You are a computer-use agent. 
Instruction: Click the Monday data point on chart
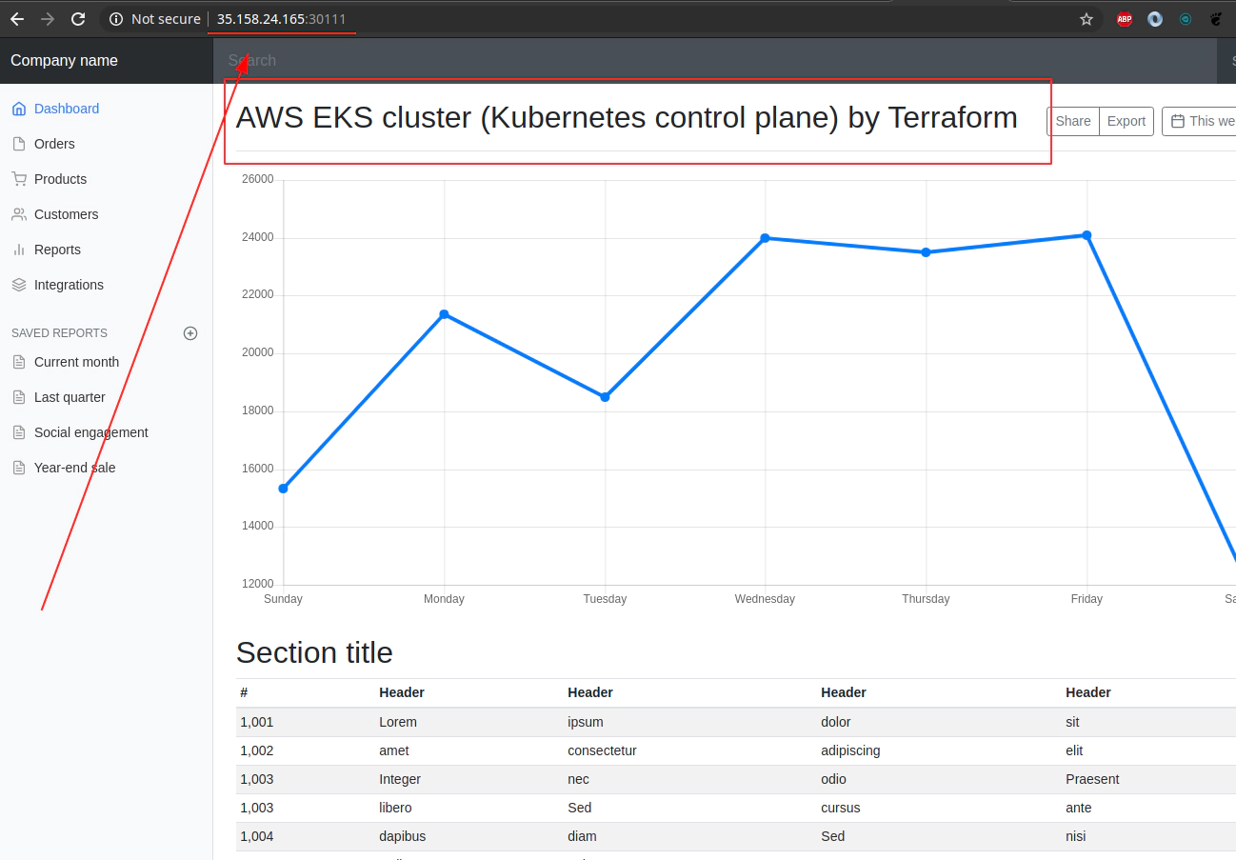[x=444, y=314]
